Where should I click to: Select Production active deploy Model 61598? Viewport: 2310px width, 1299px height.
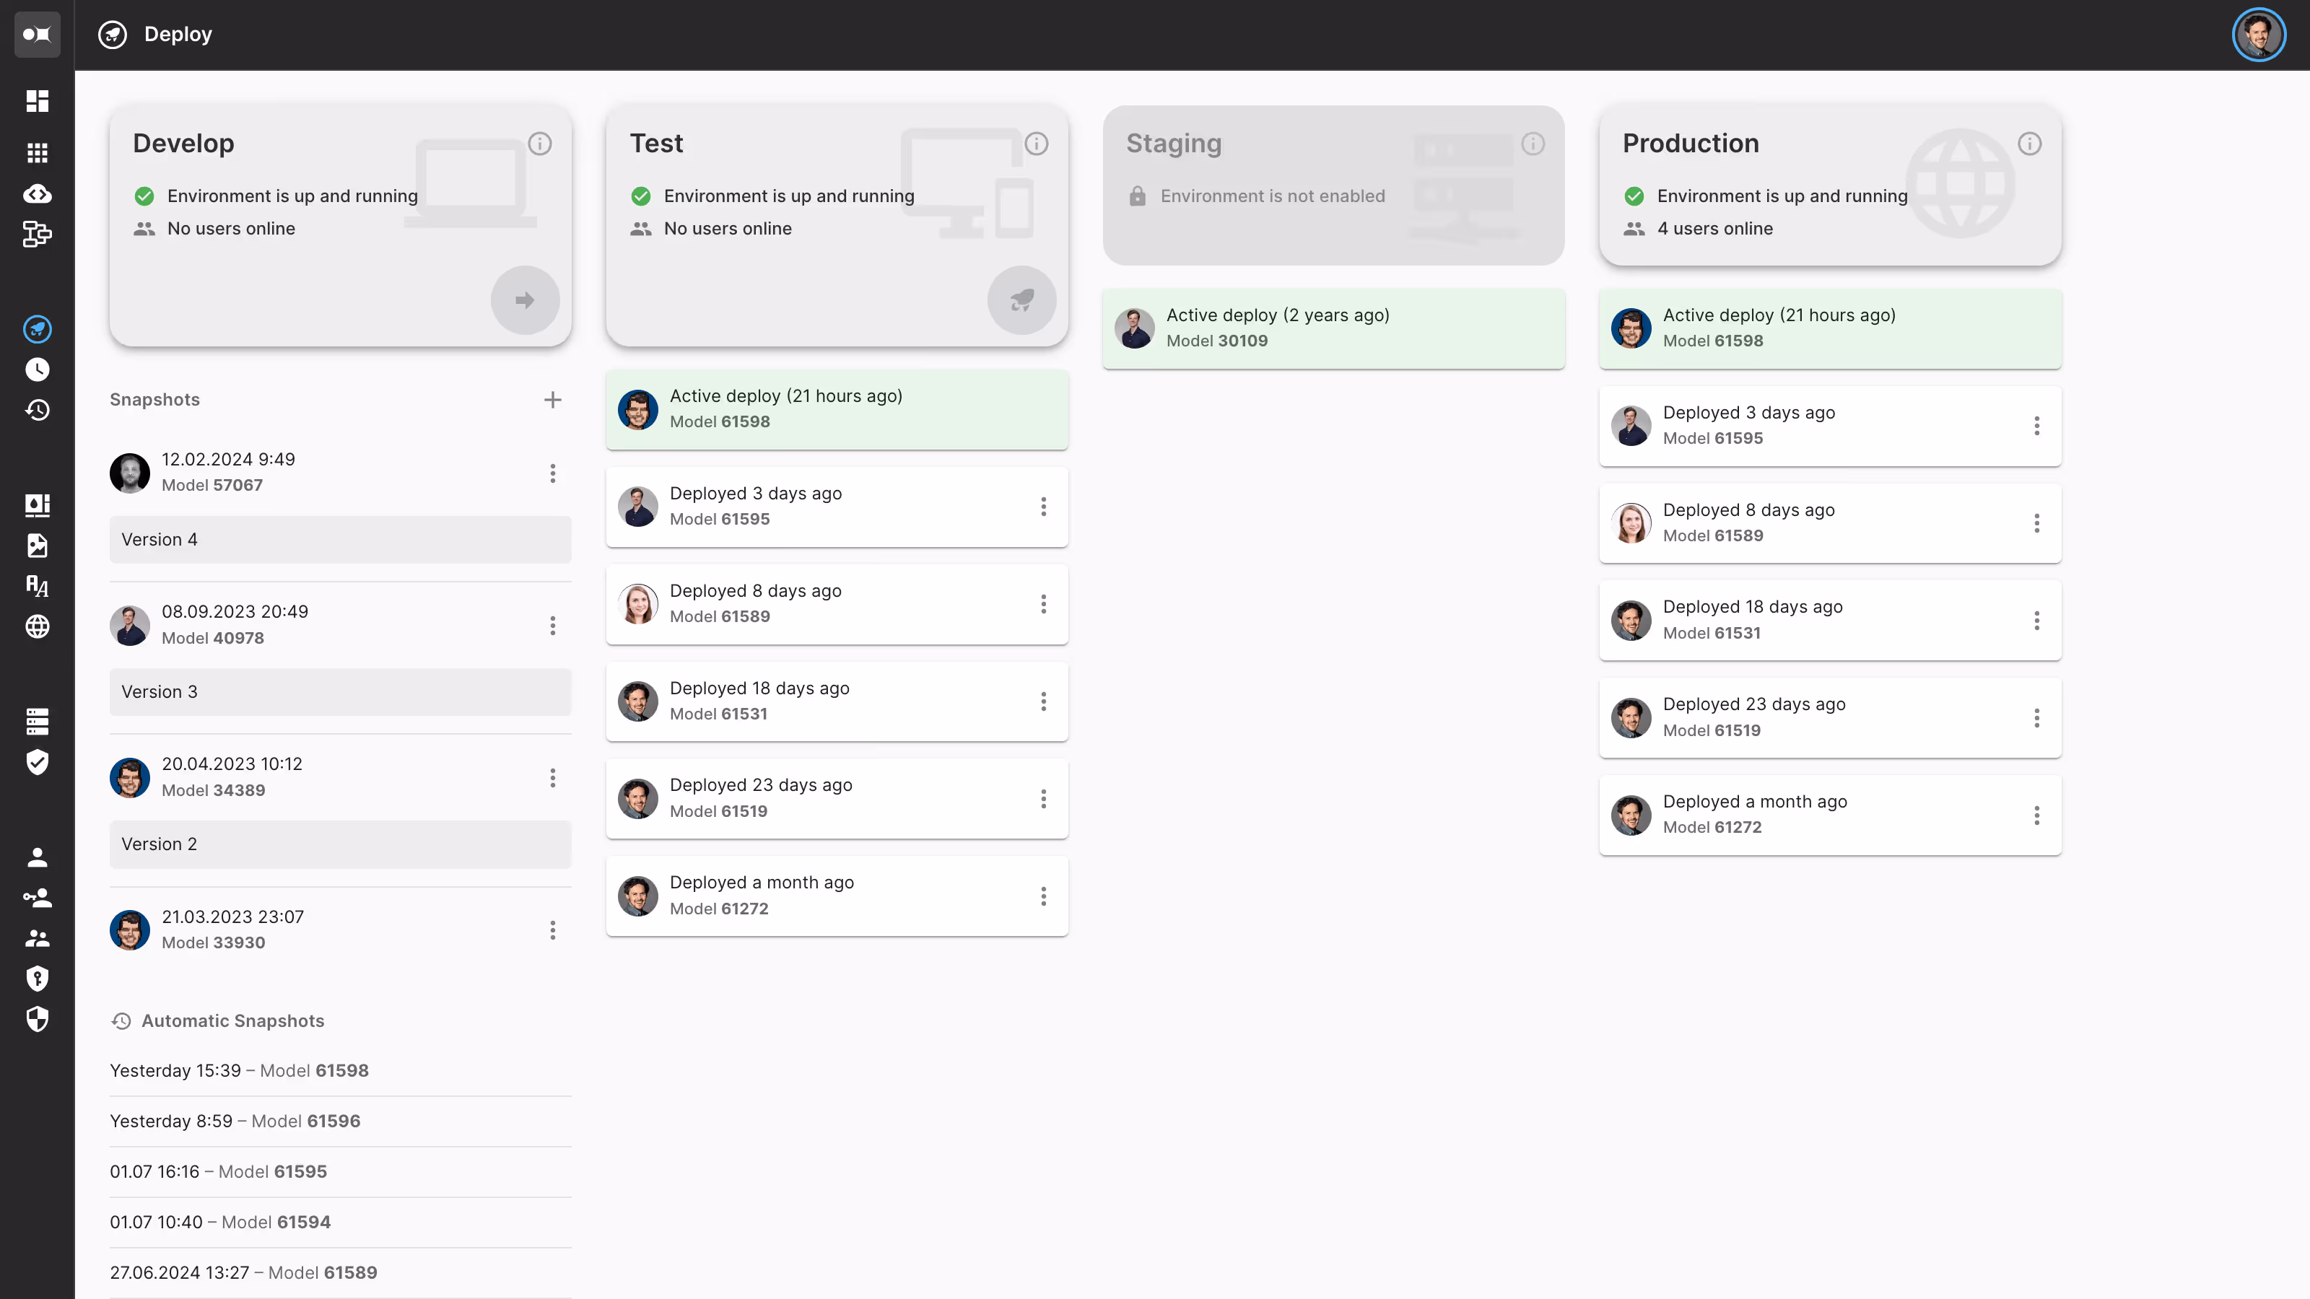[1829, 328]
